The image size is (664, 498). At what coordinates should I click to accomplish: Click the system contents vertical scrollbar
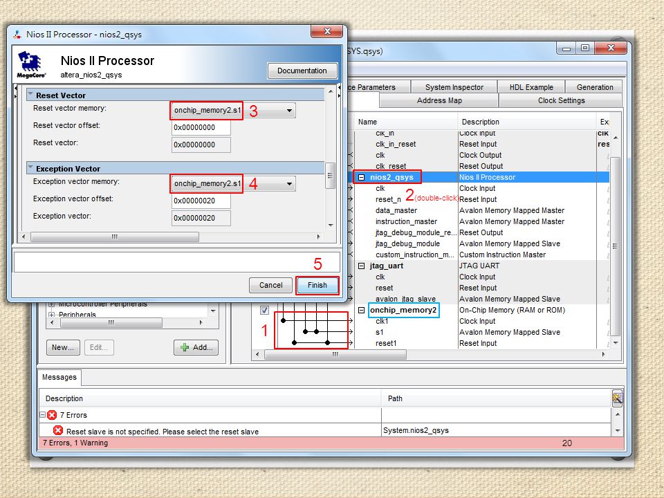tap(615, 246)
